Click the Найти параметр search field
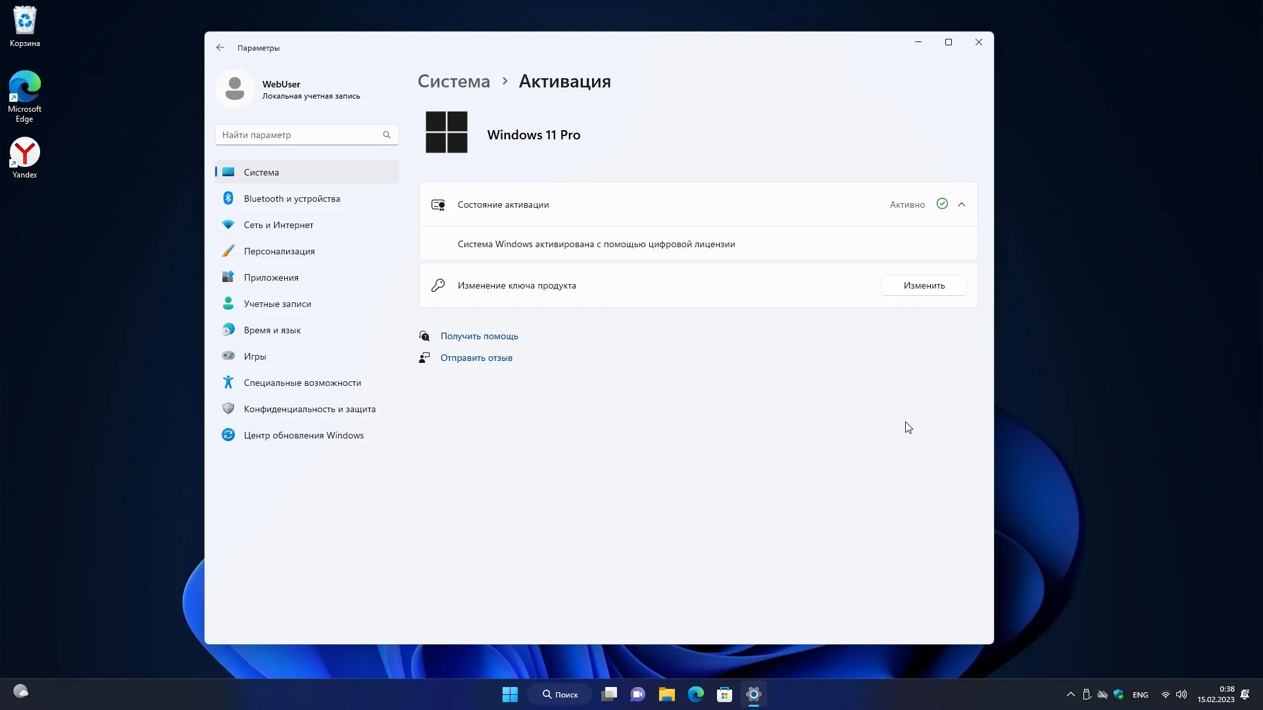 (299, 135)
